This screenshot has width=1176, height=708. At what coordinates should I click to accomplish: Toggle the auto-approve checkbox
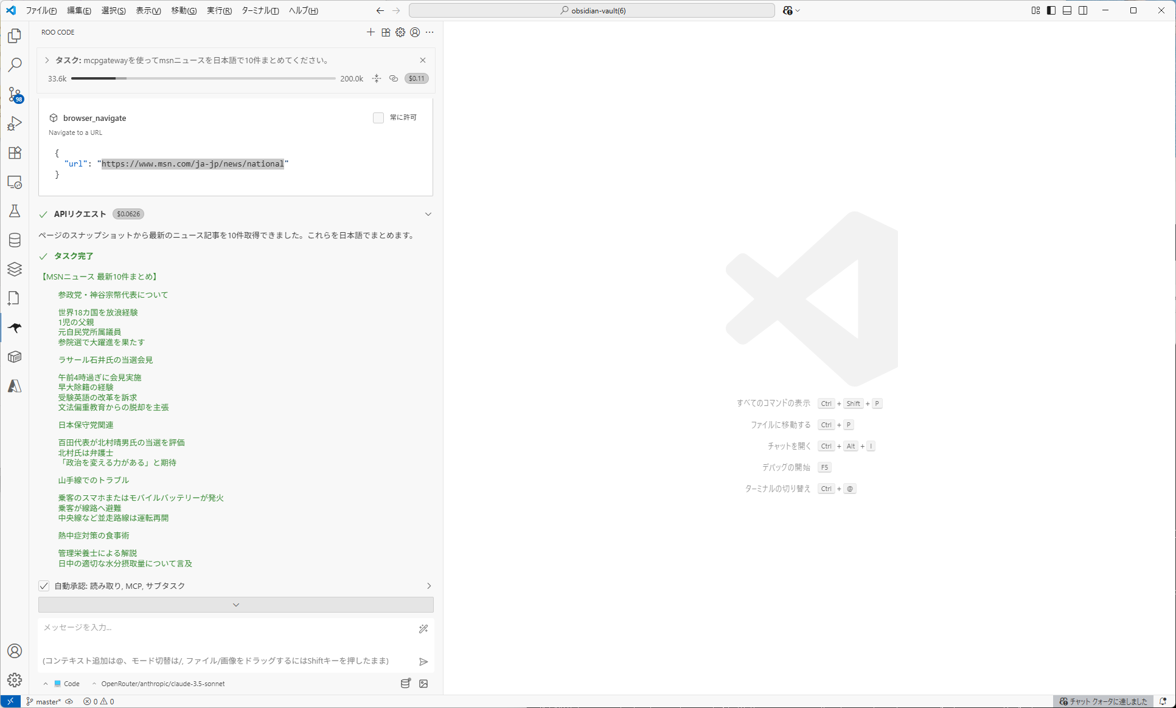(x=44, y=586)
